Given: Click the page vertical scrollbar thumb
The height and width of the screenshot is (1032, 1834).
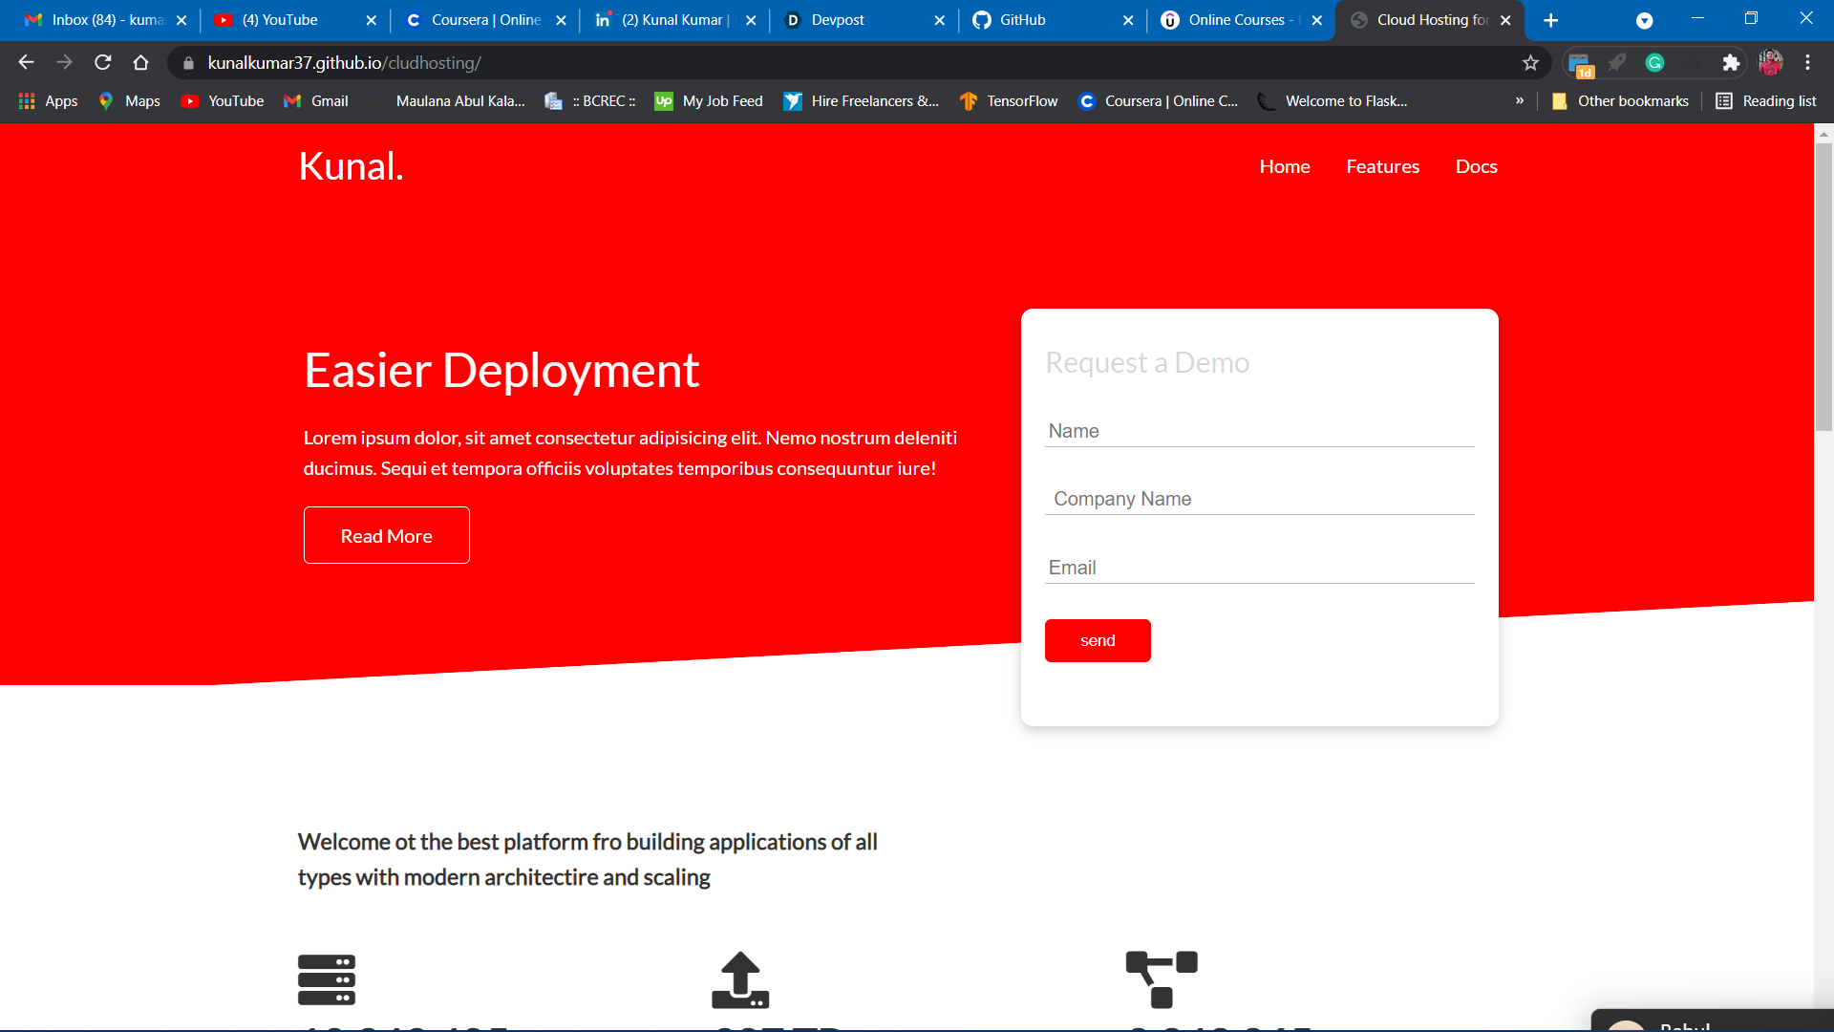Looking at the screenshot, I should tap(1823, 287).
